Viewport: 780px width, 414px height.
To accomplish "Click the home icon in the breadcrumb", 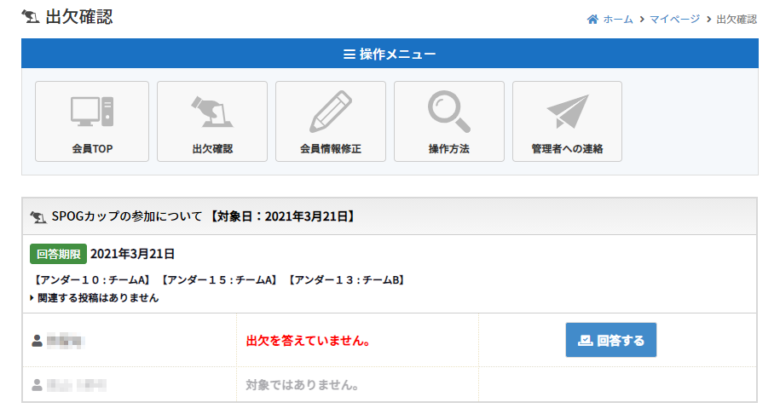I will coord(592,20).
